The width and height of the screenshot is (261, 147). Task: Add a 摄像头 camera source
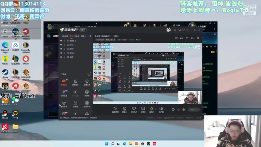pos(125,110)
